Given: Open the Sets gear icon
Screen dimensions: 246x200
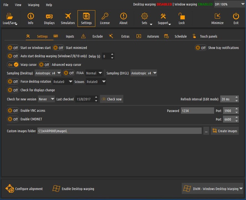Looking at the screenshot, I should coord(144,16).
